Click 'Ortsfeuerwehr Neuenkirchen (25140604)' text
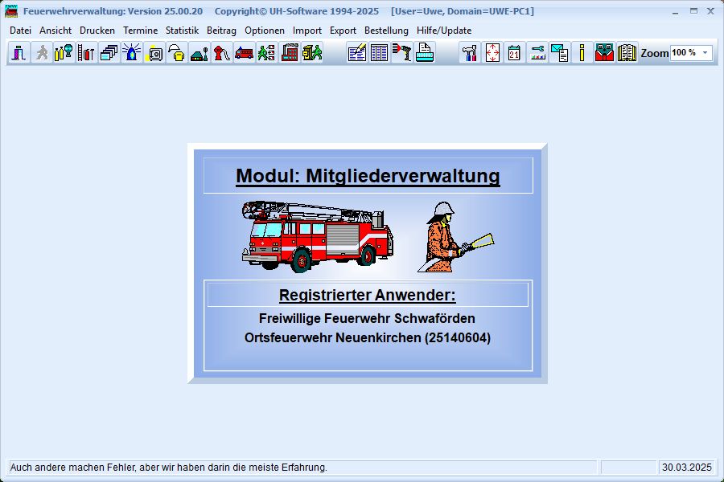Screen dimensions: 724x482 click(368, 337)
